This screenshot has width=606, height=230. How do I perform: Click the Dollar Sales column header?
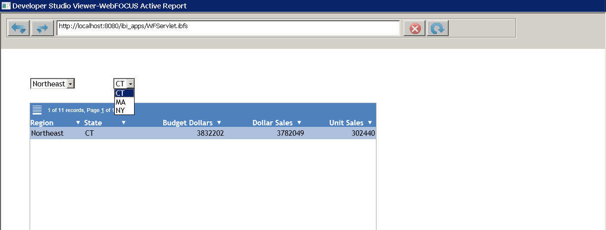tap(272, 123)
